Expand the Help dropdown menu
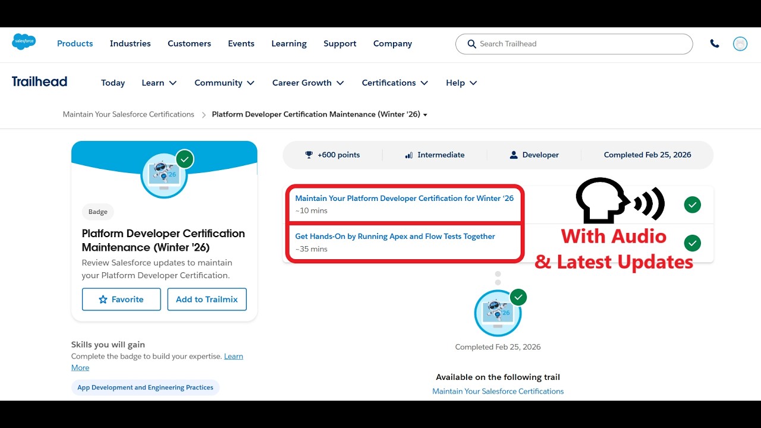 coord(461,83)
